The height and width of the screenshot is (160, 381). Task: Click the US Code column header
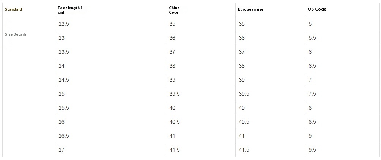coord(317,9)
